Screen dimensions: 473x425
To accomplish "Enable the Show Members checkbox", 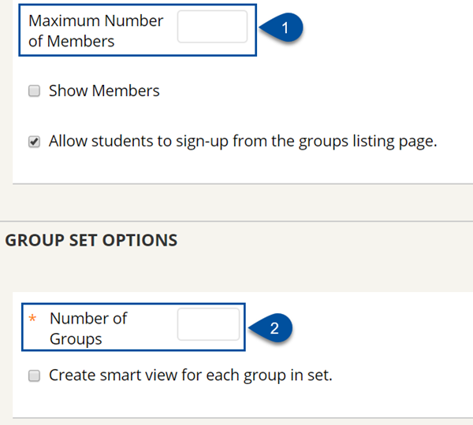I will [34, 91].
